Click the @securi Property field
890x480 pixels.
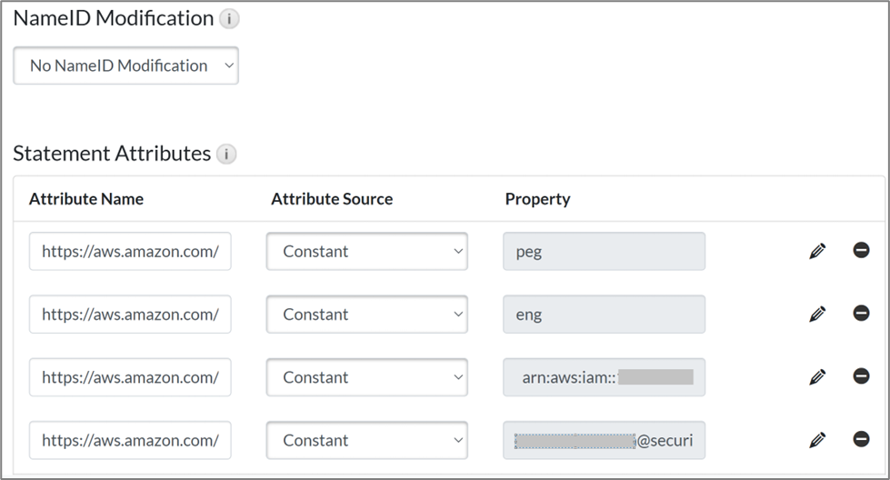(604, 440)
